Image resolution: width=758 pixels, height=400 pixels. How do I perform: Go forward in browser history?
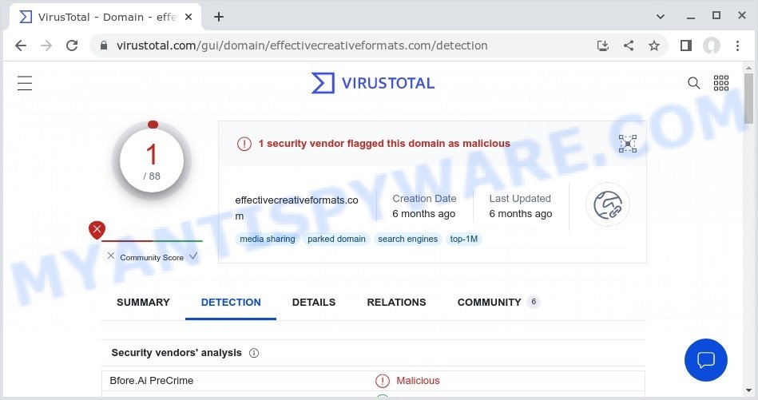(46, 46)
